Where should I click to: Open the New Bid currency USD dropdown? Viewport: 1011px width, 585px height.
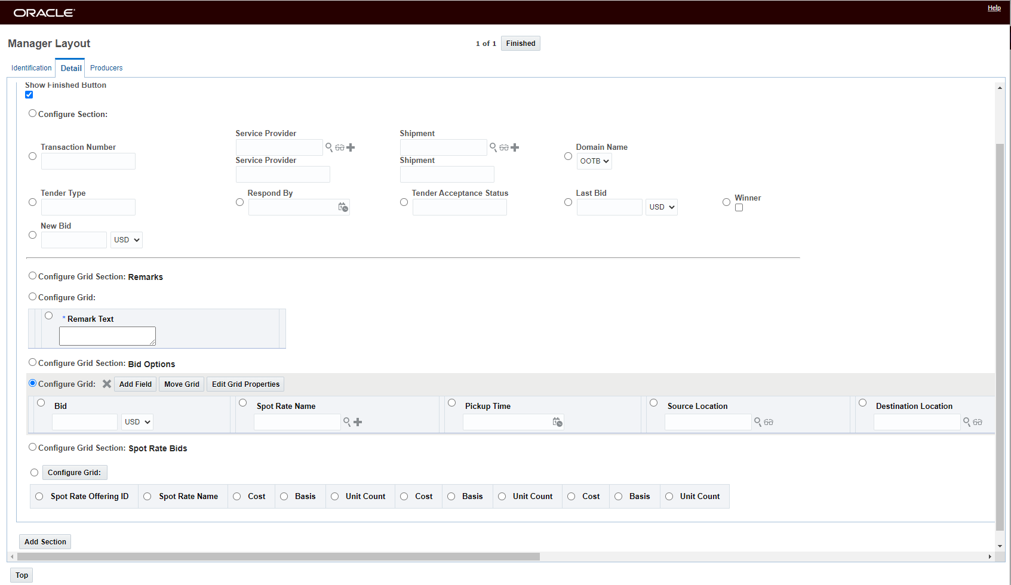(x=127, y=240)
